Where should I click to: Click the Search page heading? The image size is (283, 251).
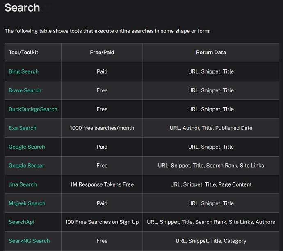(x=22, y=7)
